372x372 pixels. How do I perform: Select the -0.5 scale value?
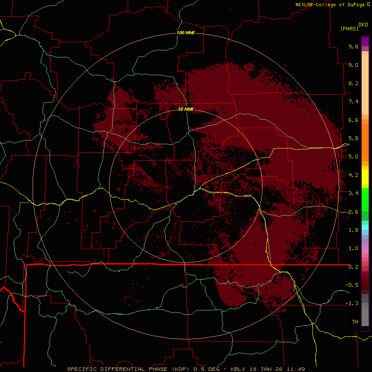point(352,285)
